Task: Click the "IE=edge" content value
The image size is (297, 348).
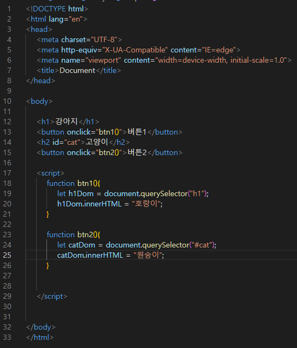Action: tap(219, 50)
